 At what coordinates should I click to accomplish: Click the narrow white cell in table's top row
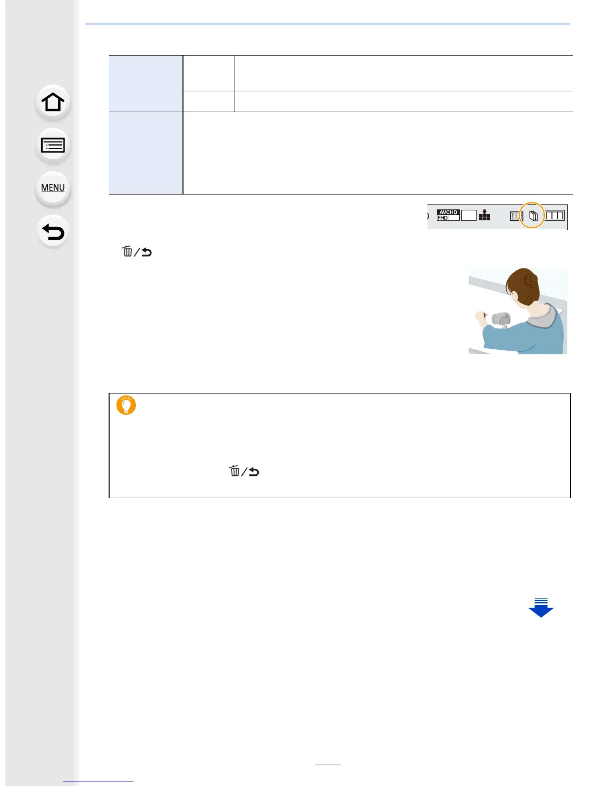tap(209, 73)
